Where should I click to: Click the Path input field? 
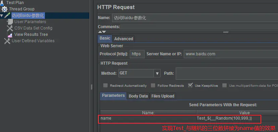tap(227, 73)
